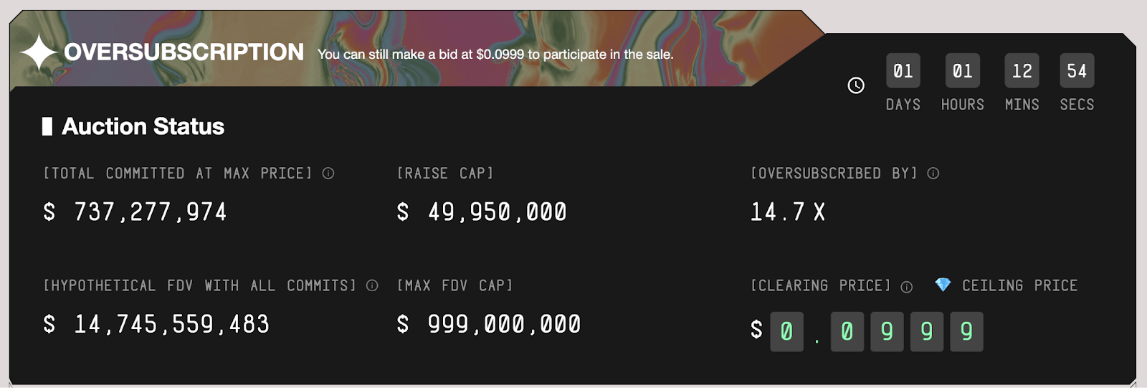Screen dimensions: 1147x388
Task: Open info icon for Total Committed at Max Price
Action: (328, 173)
